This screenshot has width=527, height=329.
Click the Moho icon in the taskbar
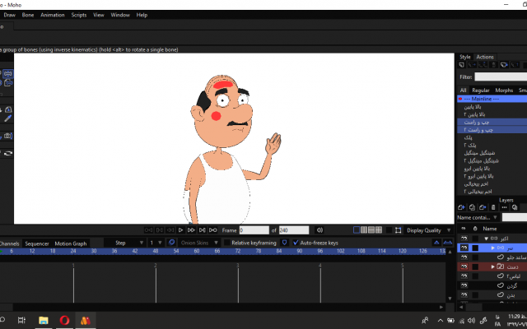[x=86, y=320]
